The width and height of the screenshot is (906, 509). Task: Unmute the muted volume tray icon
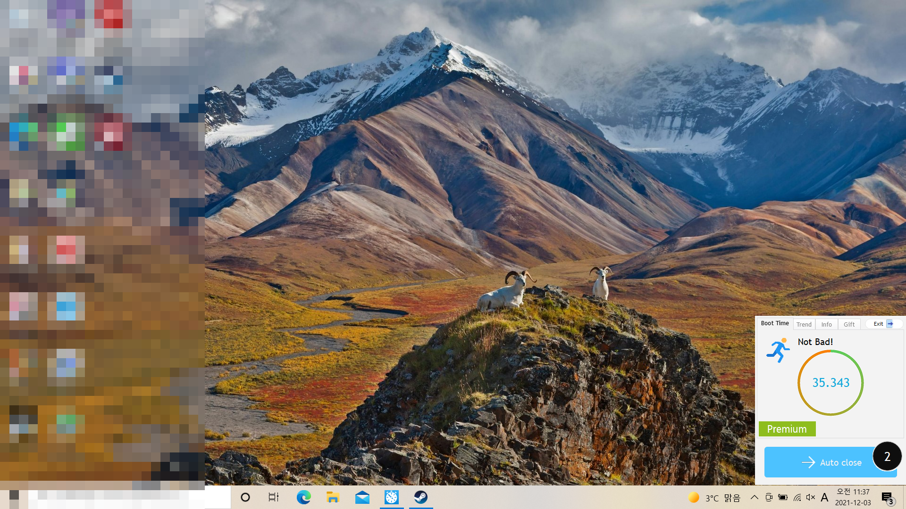pyautogui.click(x=811, y=497)
